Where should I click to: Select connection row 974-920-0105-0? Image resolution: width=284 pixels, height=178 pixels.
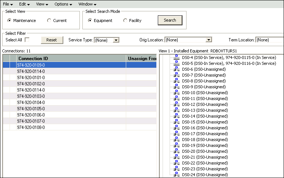click(x=80, y=108)
